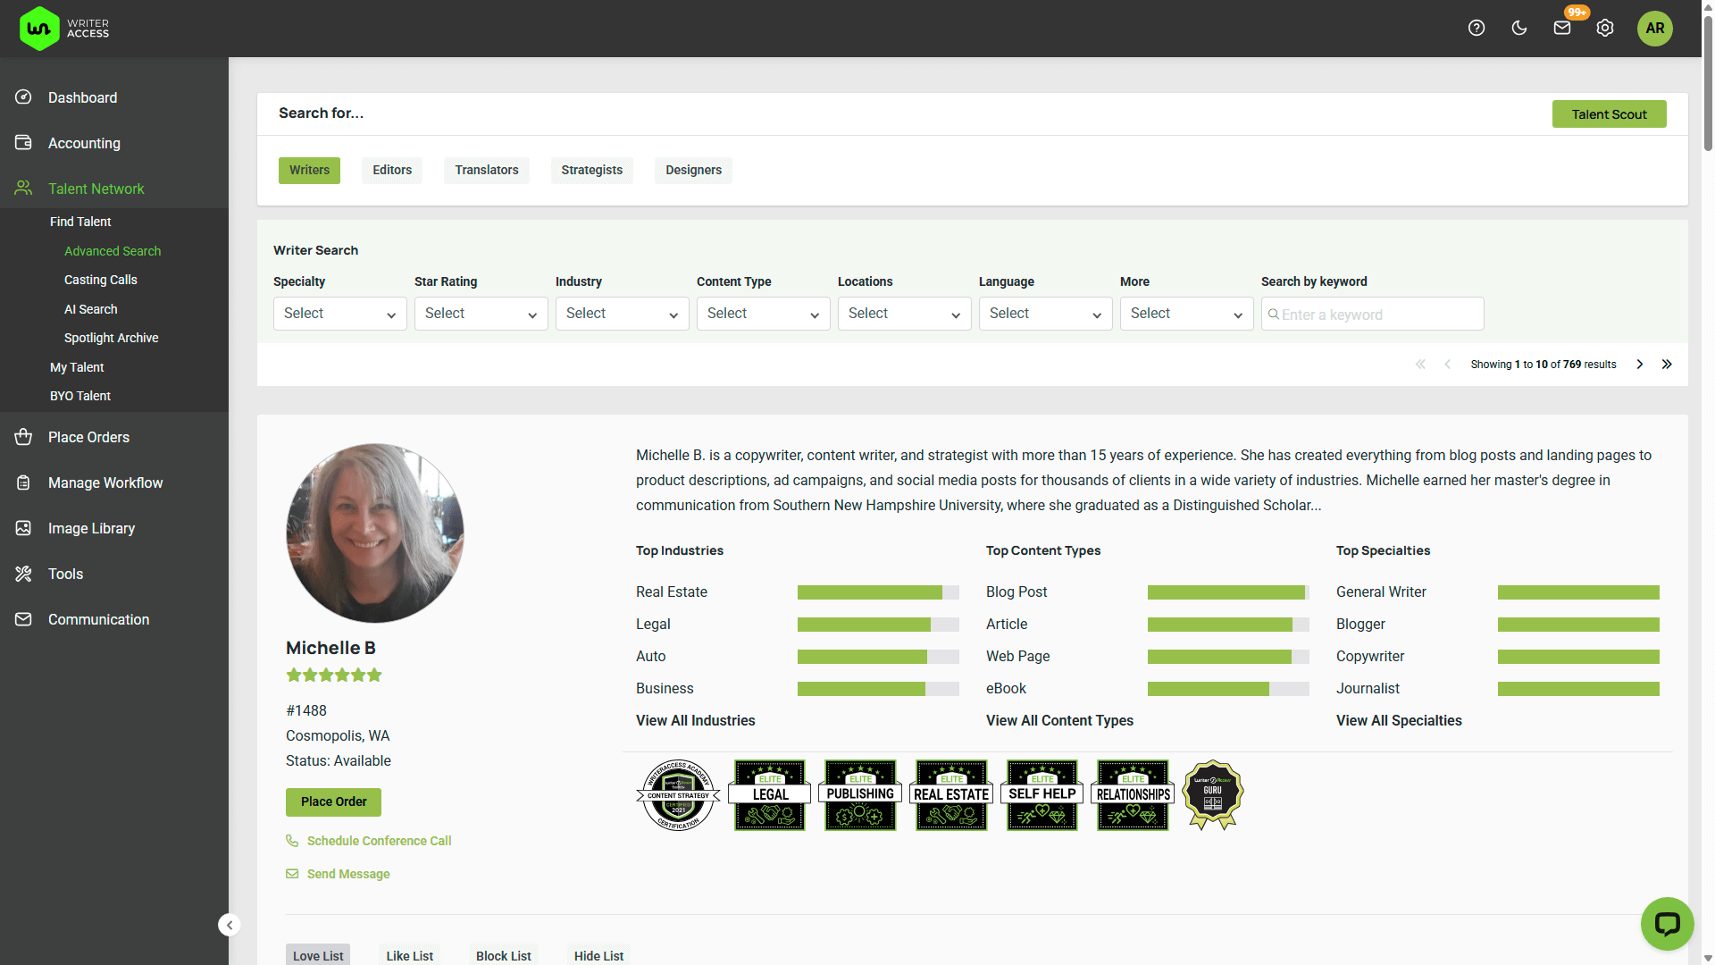Expand the Star Rating selector
This screenshot has width=1715, height=965.
click(x=481, y=314)
